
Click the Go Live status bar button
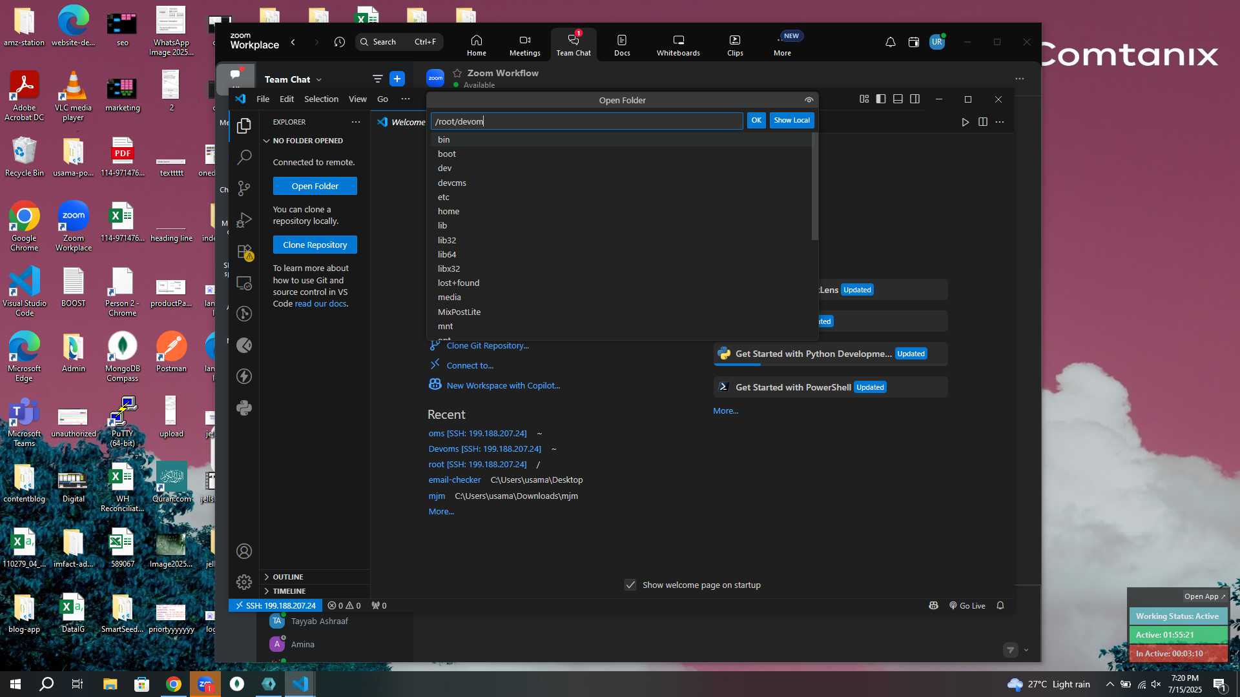(x=967, y=605)
